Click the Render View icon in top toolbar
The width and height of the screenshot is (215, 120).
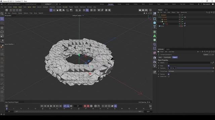click(x=140, y=10)
